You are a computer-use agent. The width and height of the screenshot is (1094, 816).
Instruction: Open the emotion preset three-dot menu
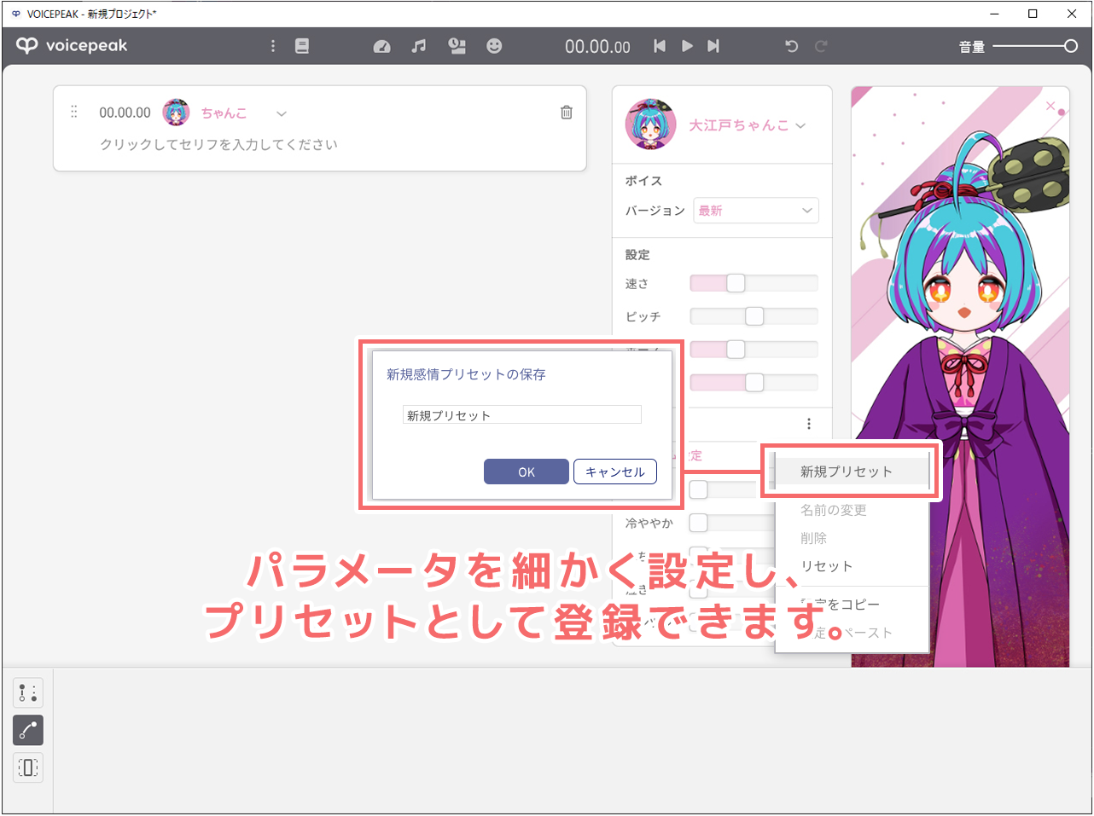tap(809, 424)
